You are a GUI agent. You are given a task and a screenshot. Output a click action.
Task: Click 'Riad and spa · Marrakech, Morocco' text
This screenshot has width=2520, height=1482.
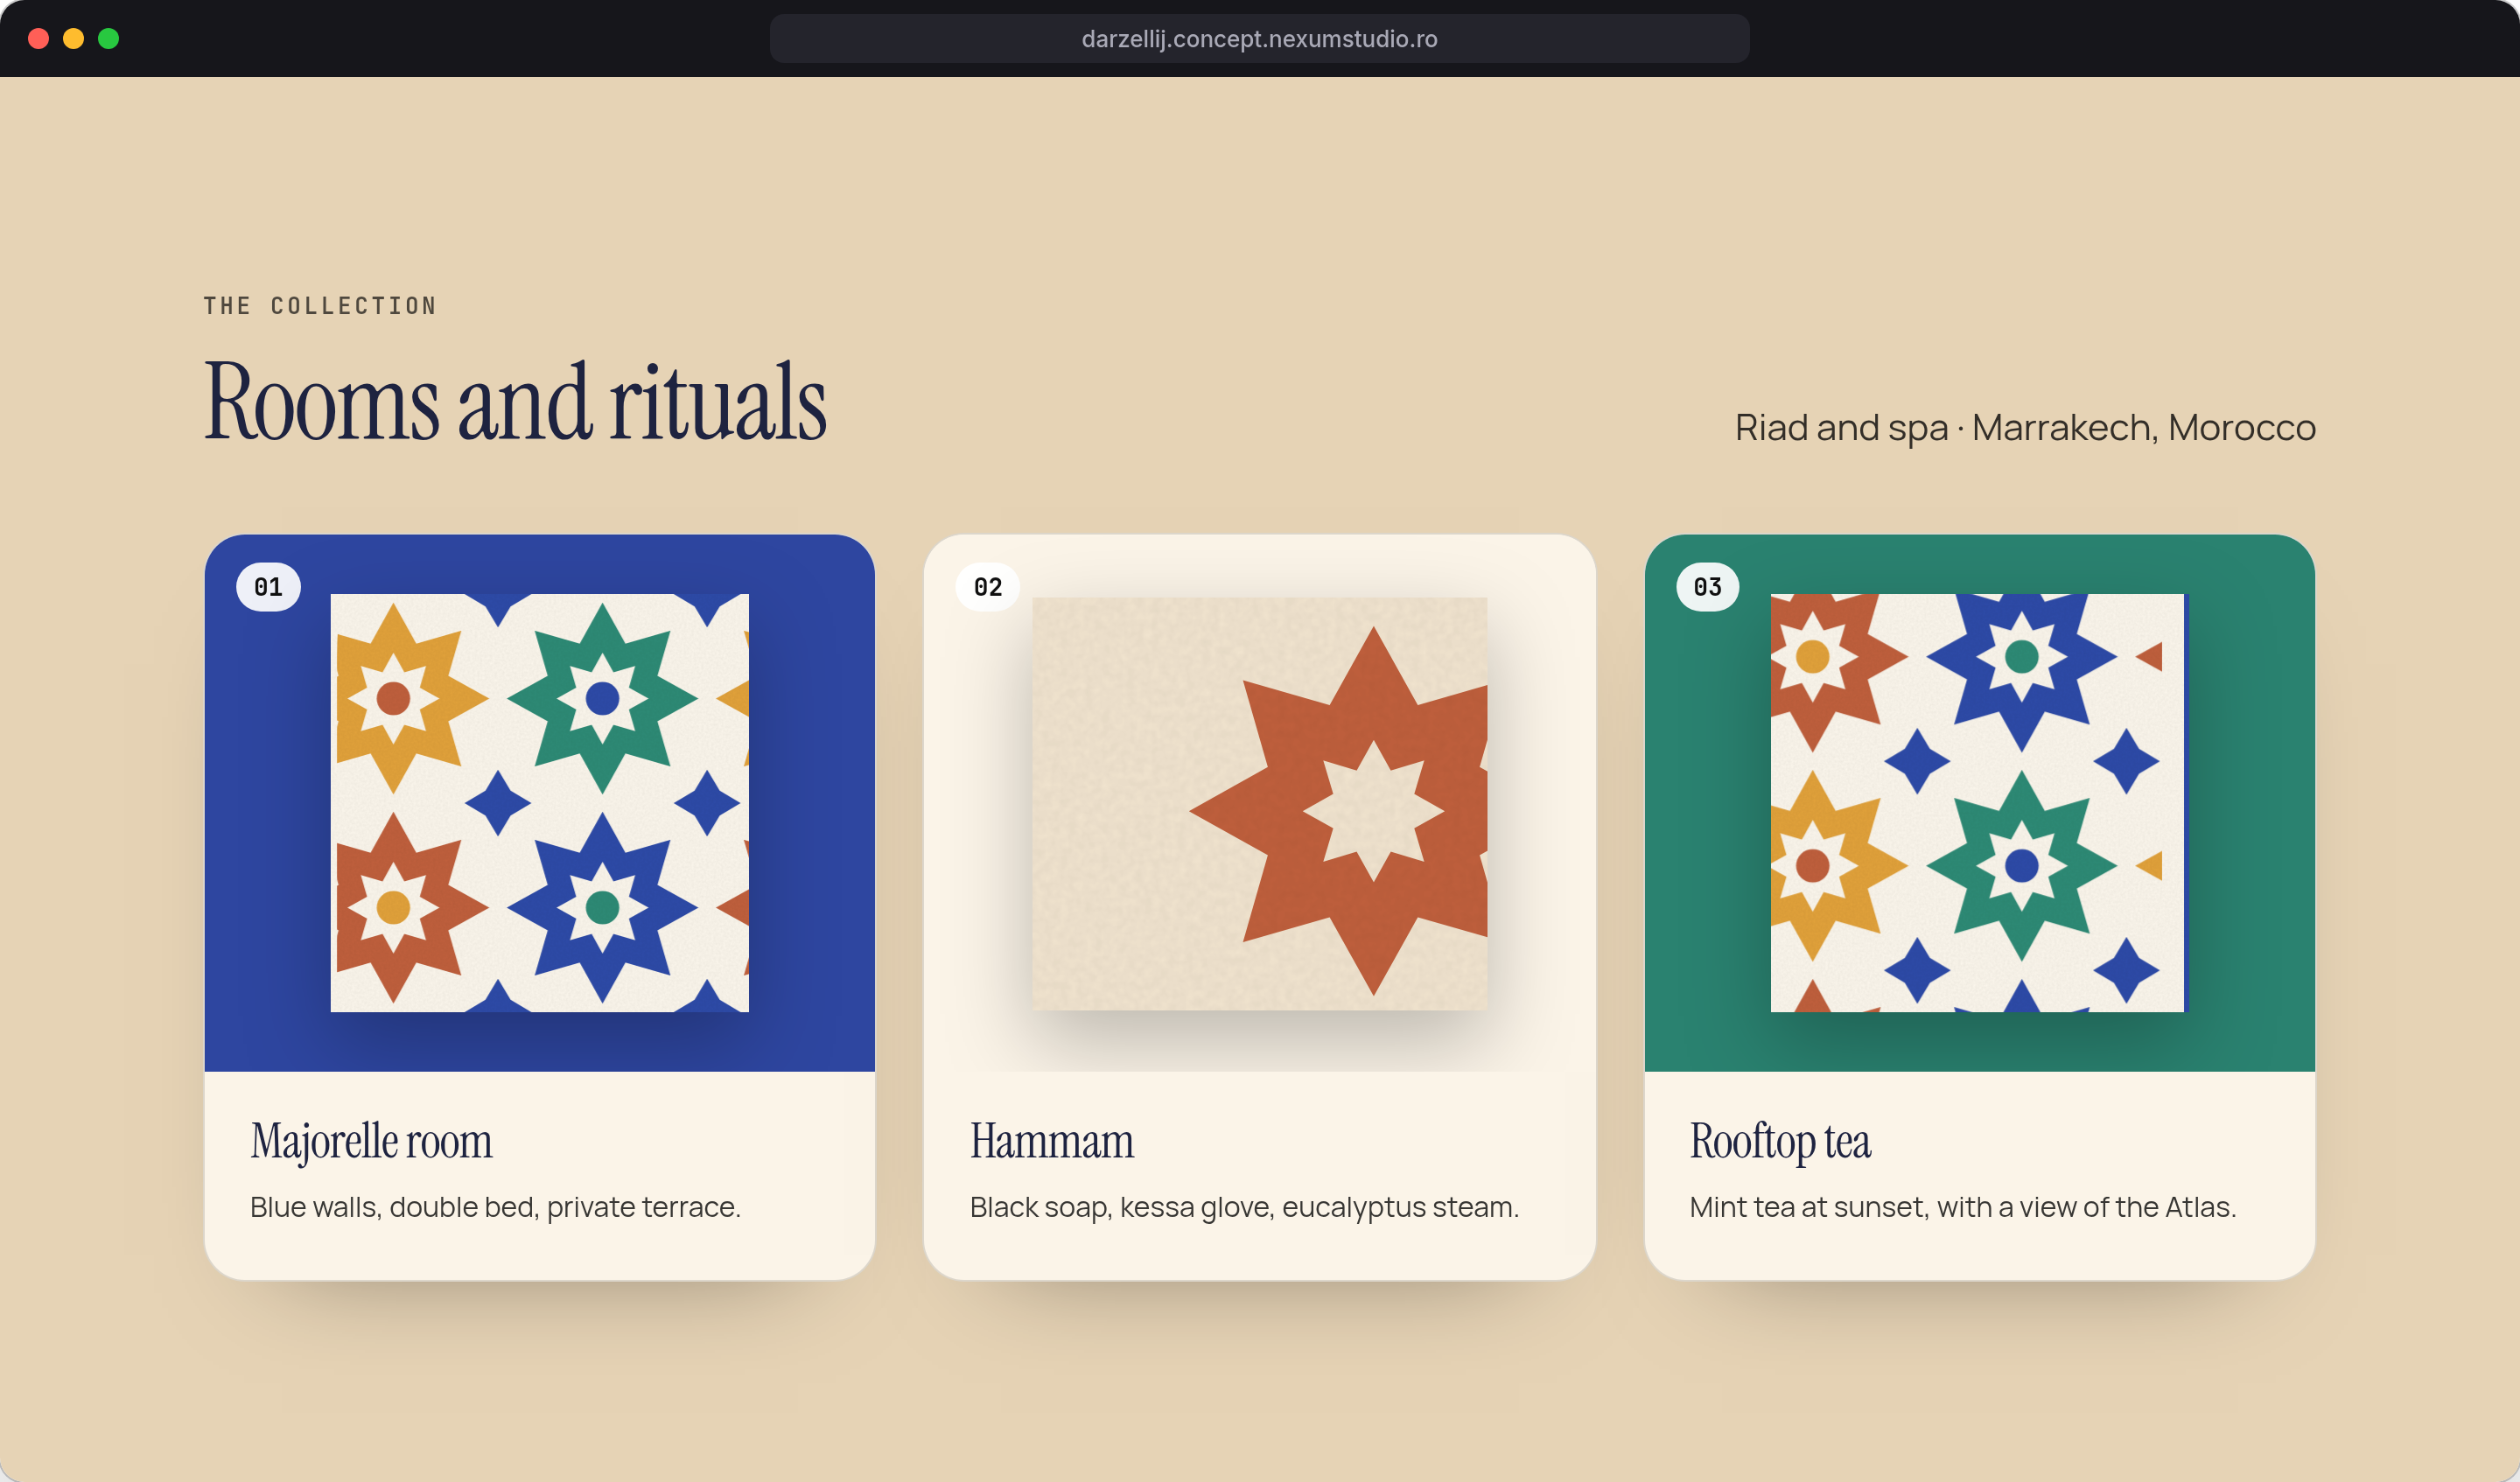[2025, 428]
